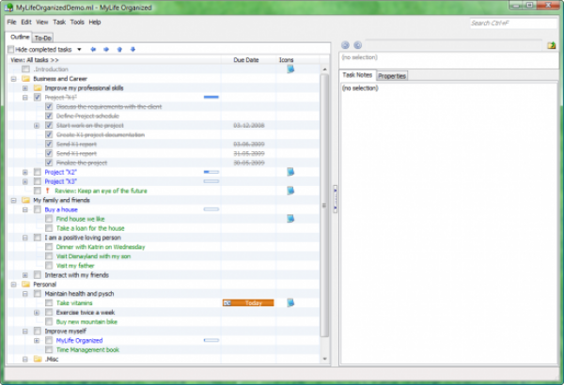Click the red exclamation icon on Review task
564x385 pixels.
point(48,191)
